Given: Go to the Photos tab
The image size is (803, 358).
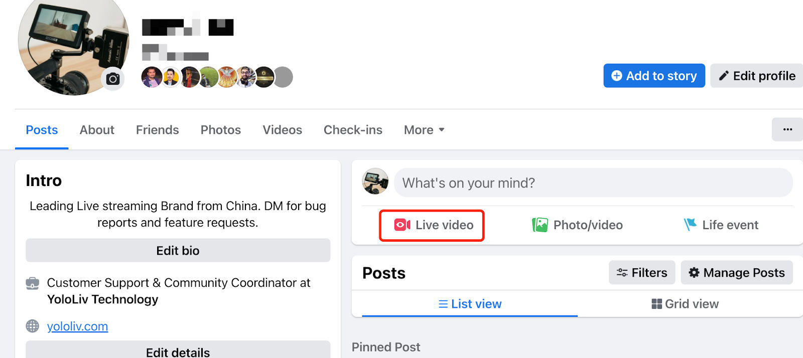Looking at the screenshot, I should pos(221,130).
